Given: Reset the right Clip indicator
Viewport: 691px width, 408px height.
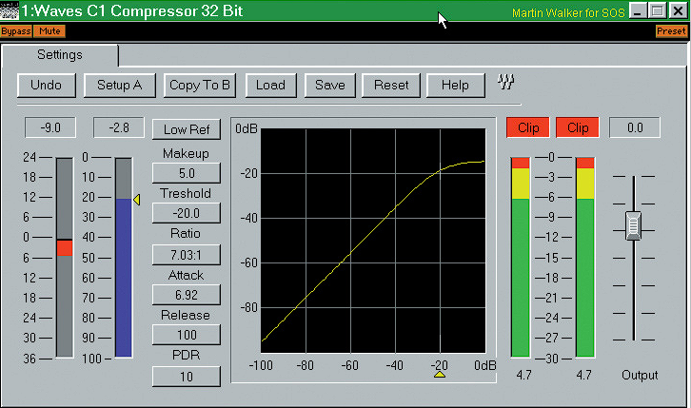Looking at the screenshot, I should (x=578, y=127).
